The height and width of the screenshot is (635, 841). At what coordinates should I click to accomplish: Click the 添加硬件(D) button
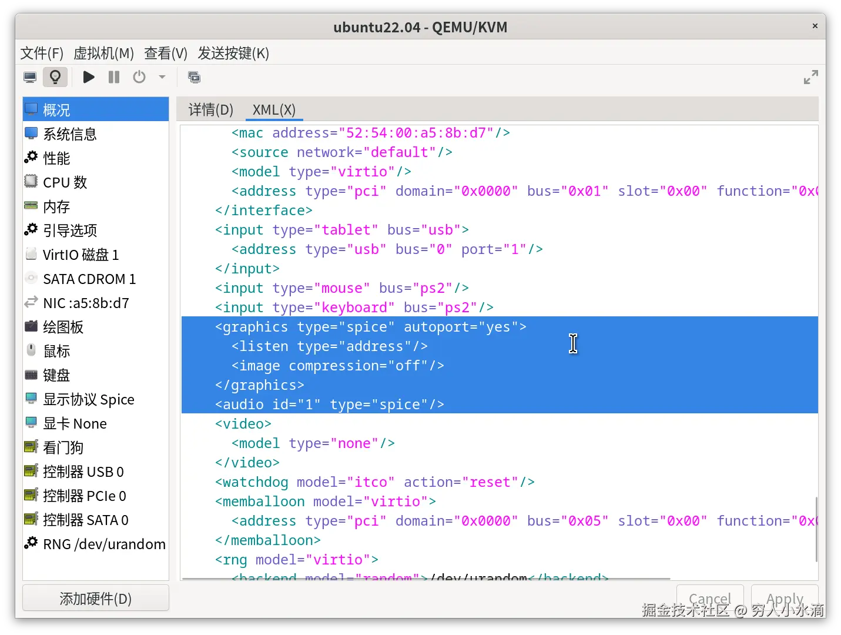(x=96, y=599)
